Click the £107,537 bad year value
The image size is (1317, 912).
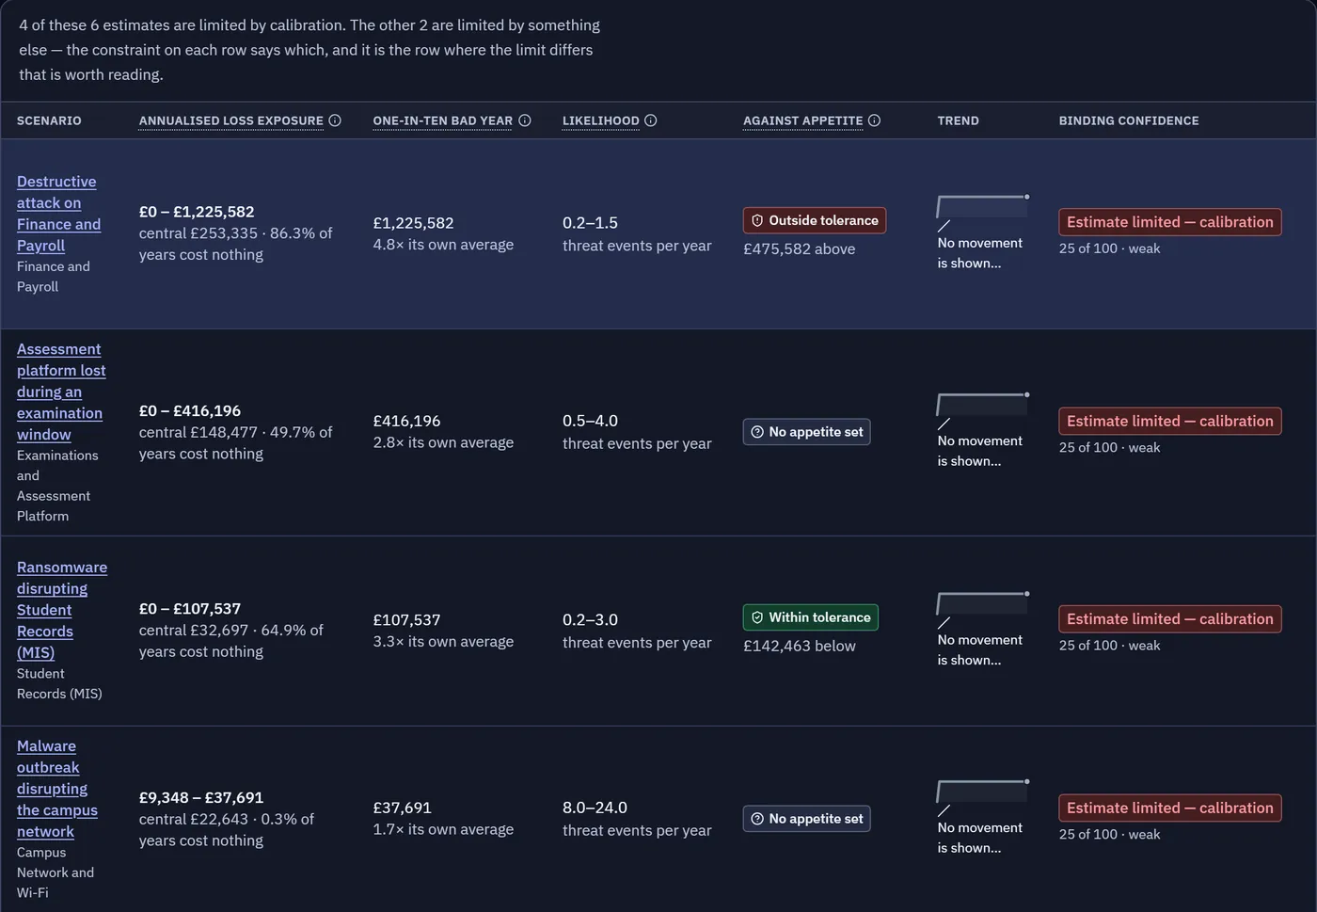[407, 619]
